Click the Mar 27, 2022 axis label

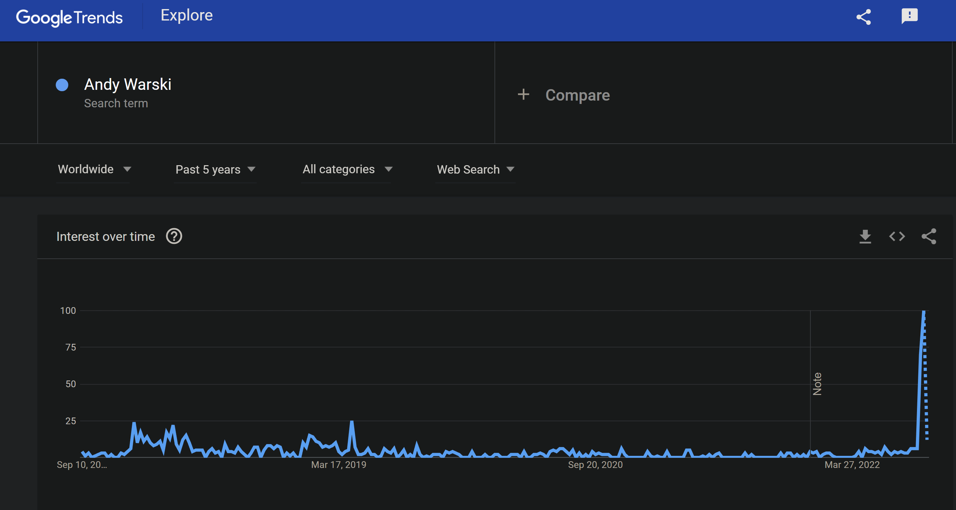click(x=852, y=465)
